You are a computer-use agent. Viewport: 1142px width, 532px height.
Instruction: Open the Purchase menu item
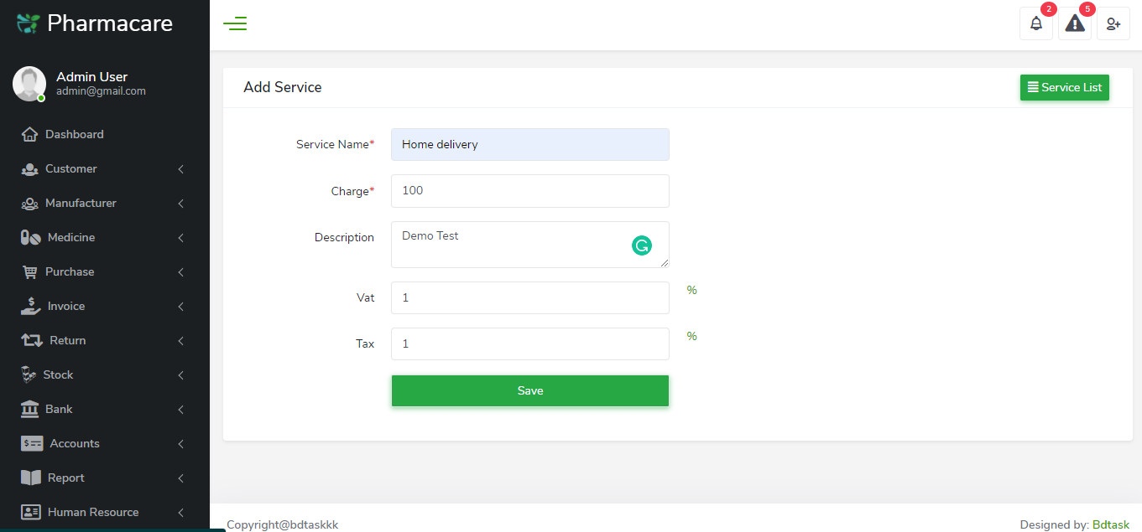70,272
